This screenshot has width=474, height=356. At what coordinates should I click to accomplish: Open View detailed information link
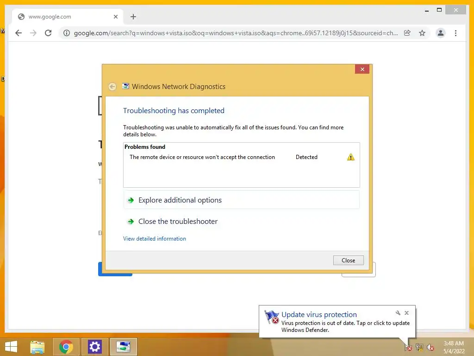[155, 239]
